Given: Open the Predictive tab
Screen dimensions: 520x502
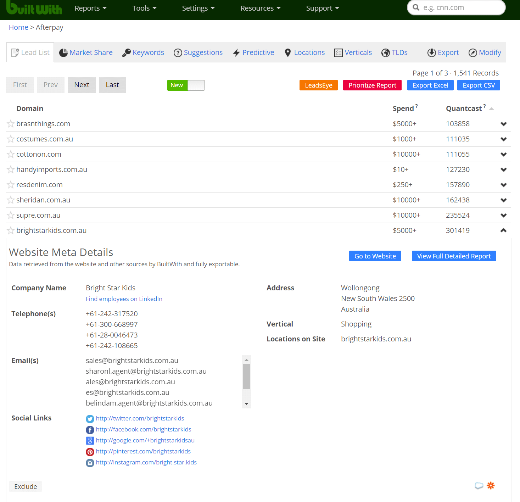Looking at the screenshot, I should pyautogui.click(x=253, y=52).
